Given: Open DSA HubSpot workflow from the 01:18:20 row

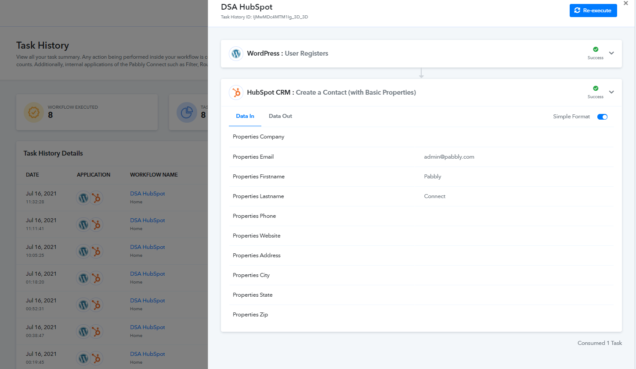Looking at the screenshot, I should pos(148,274).
